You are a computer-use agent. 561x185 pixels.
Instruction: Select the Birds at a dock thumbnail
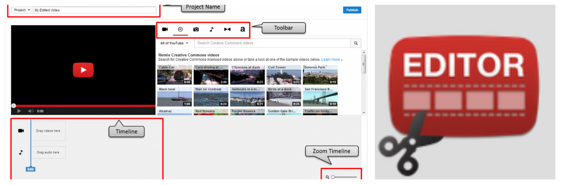(x=284, y=97)
